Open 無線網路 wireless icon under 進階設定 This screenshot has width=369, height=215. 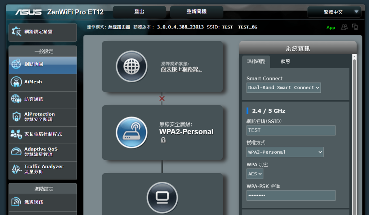(16, 202)
